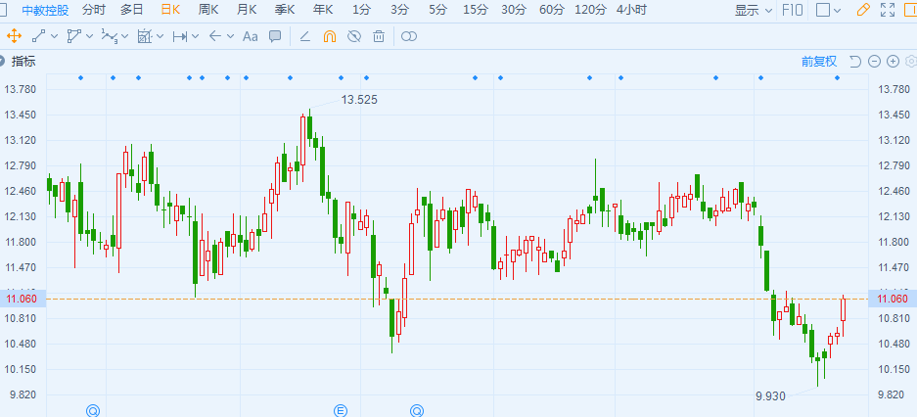Select the angle drawing tool
The image size is (917, 417).
tap(304, 37)
